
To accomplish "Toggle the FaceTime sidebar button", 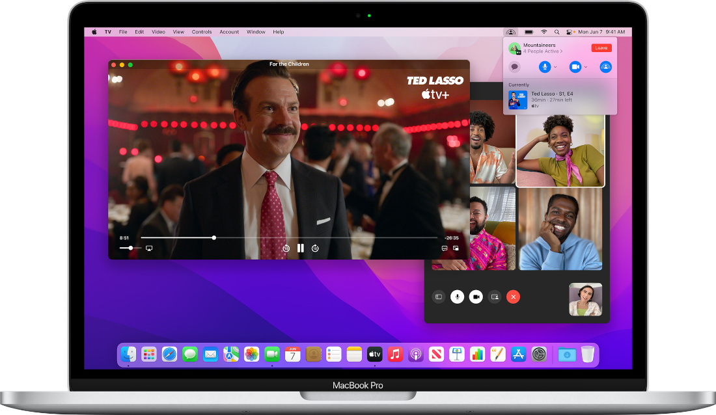I will pyautogui.click(x=438, y=297).
